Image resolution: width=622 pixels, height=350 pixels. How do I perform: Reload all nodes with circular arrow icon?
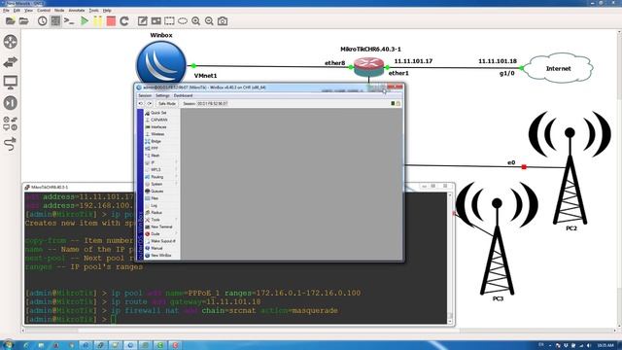pos(124,21)
